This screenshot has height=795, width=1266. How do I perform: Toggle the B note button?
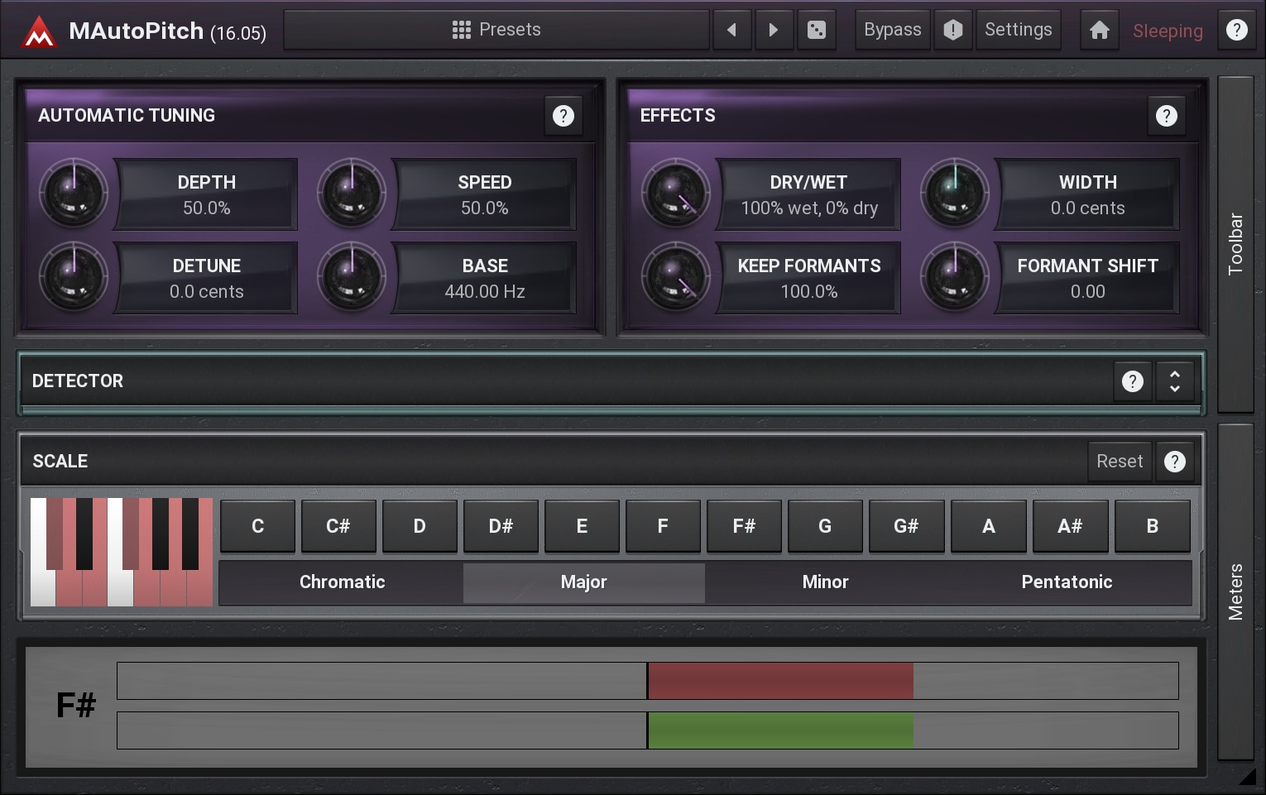click(1152, 526)
